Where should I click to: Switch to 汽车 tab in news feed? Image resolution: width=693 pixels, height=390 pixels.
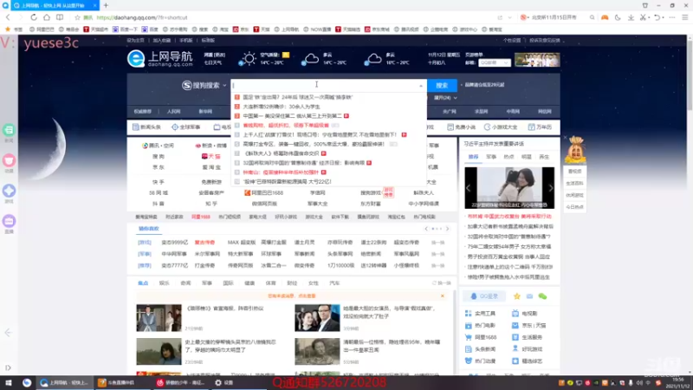(x=334, y=283)
